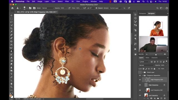Select the Zoom tool
This screenshot has width=178, height=100.
click(x=11, y=87)
